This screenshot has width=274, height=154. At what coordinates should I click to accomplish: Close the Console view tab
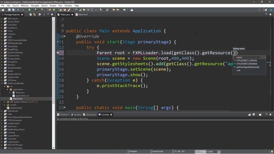click(x=111, y=115)
